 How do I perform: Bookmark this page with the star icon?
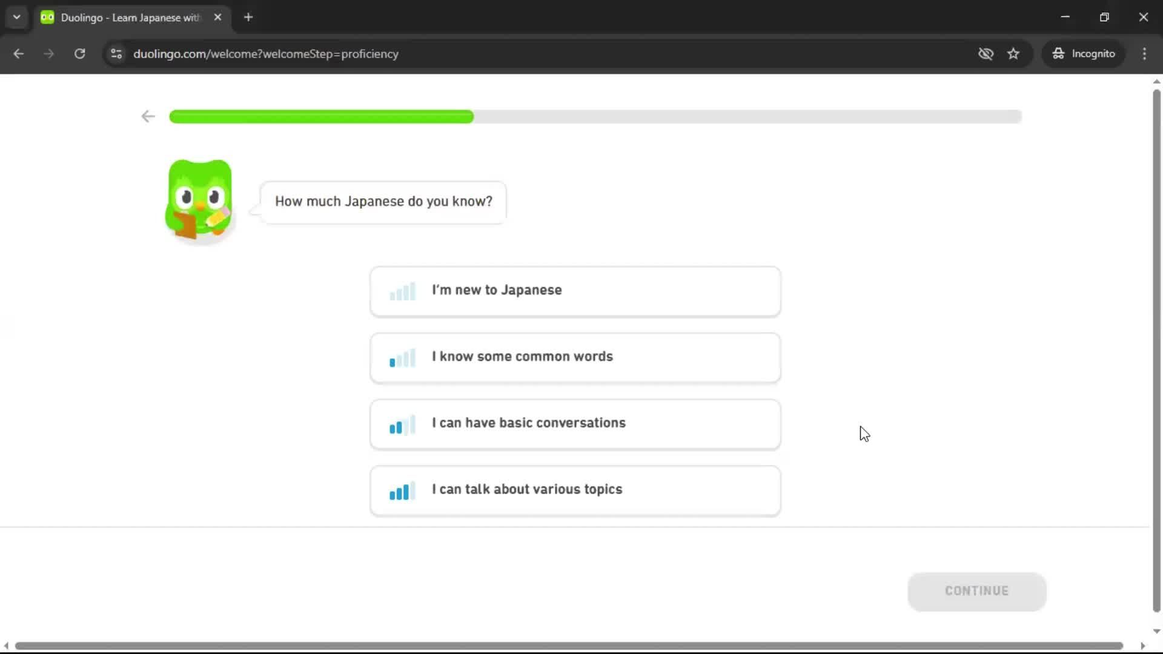1013,53
